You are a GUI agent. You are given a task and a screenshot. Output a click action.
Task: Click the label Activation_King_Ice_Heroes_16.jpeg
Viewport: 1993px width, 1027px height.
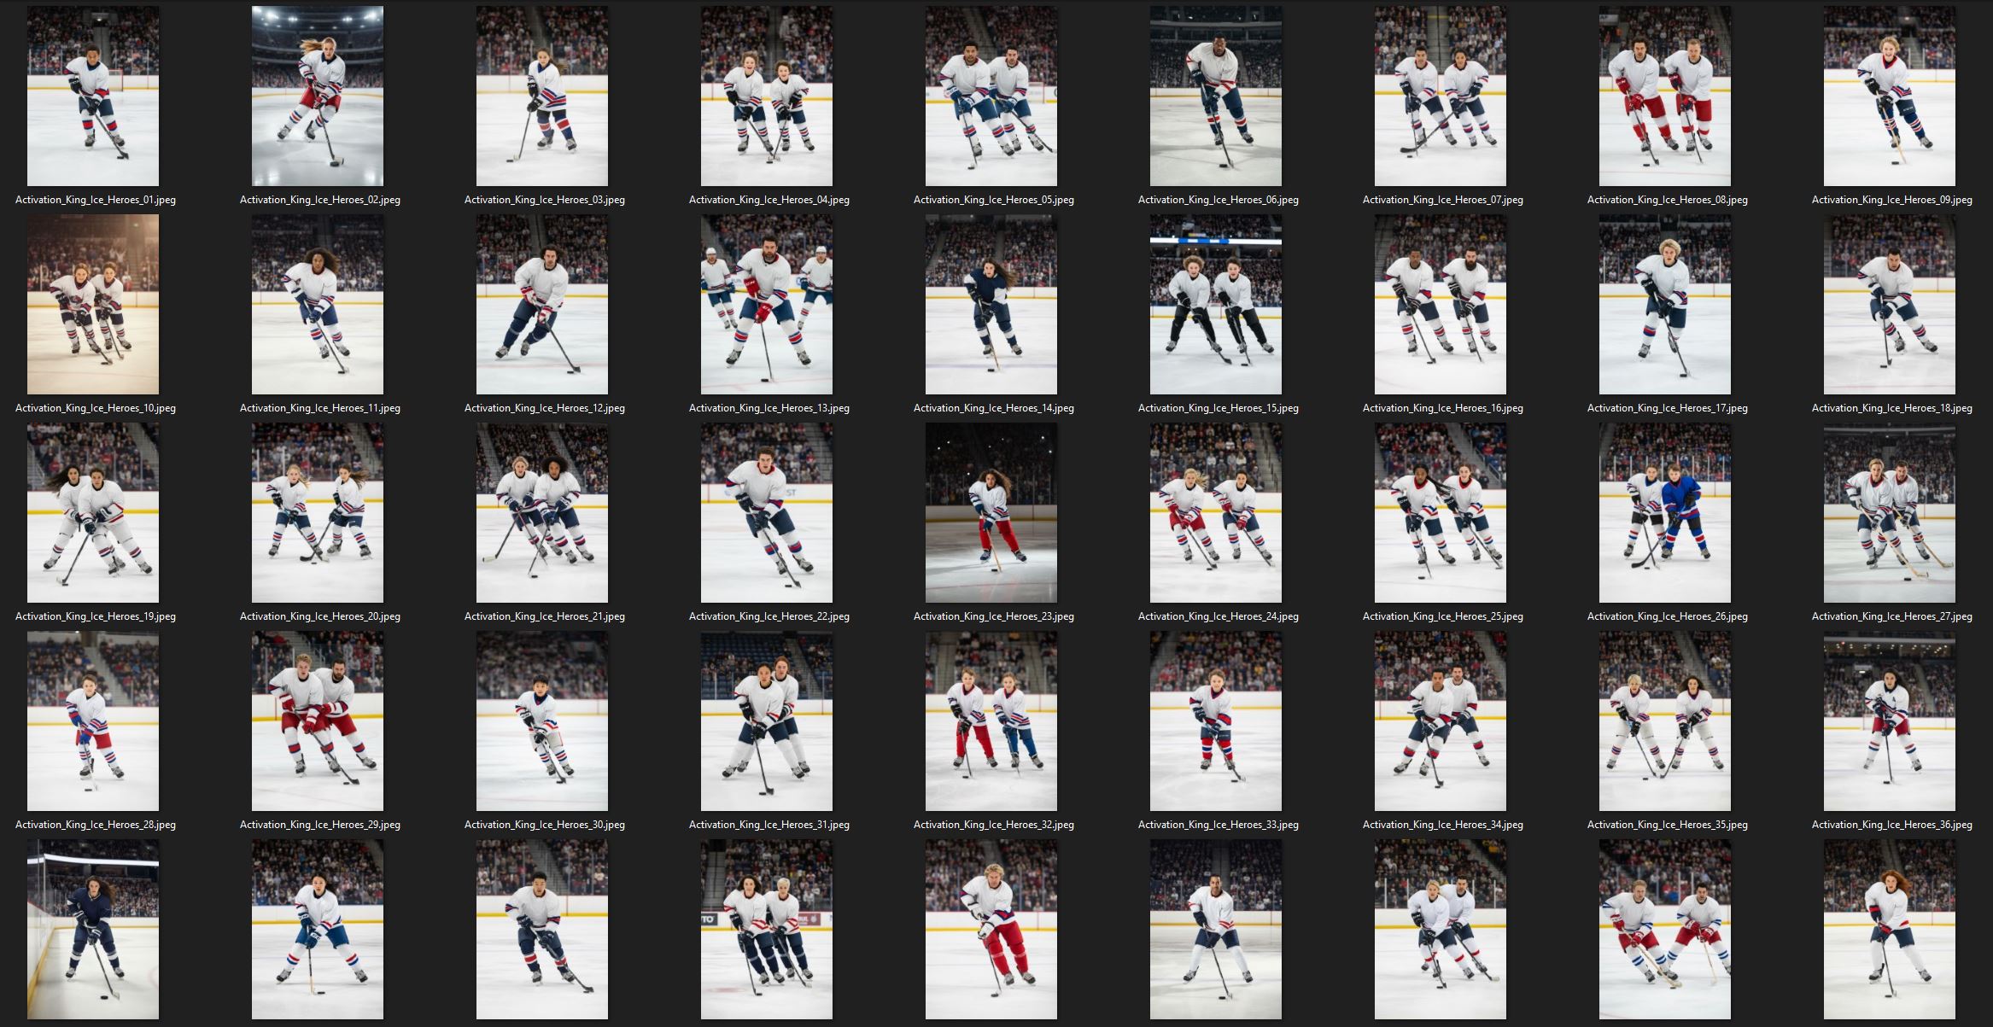[1443, 408]
